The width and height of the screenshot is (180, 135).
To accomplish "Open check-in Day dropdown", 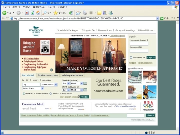I will pos(66,83).
